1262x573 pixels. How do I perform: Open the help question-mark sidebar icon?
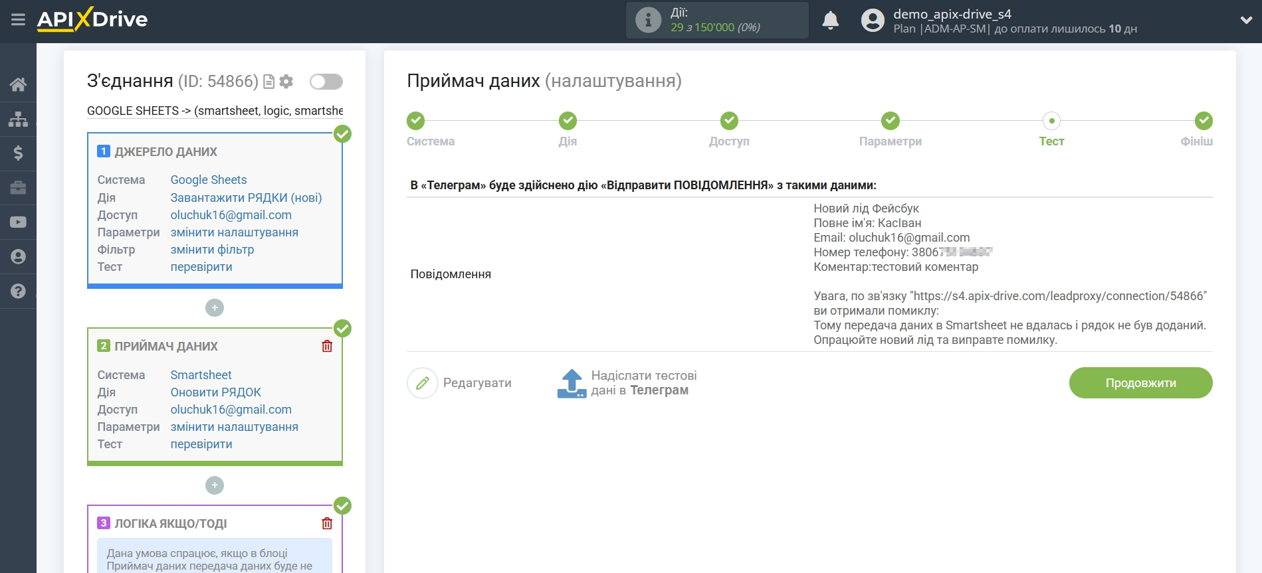pos(18,291)
